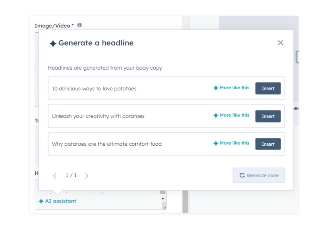The height and width of the screenshot is (235, 318).
Task: Click the refresh icon in Generate more
Action: tap(242, 175)
